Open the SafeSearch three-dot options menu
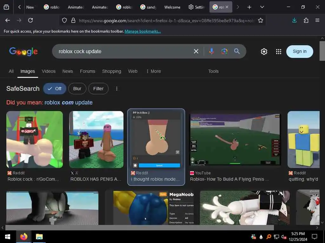Viewport: 325px width, 243px height. 117,89
